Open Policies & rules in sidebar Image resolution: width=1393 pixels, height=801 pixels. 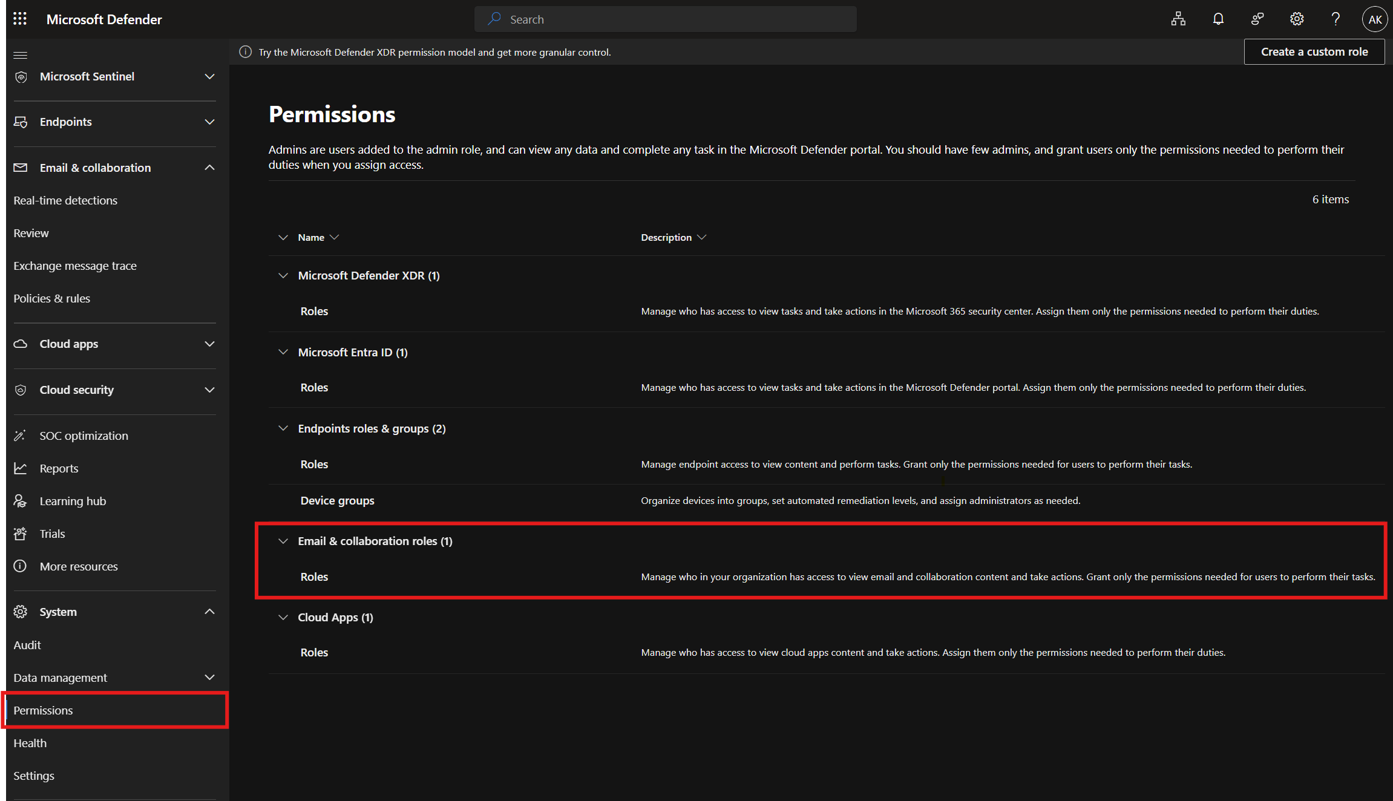51,298
